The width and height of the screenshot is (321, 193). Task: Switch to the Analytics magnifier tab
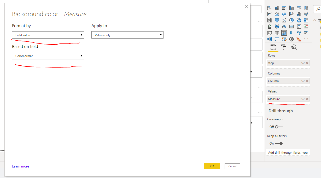(294, 47)
